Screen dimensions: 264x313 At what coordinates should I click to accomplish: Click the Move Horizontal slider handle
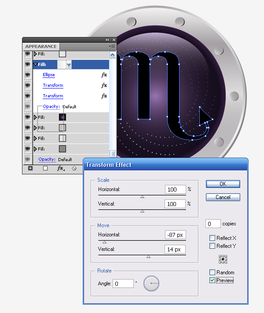click(x=104, y=242)
